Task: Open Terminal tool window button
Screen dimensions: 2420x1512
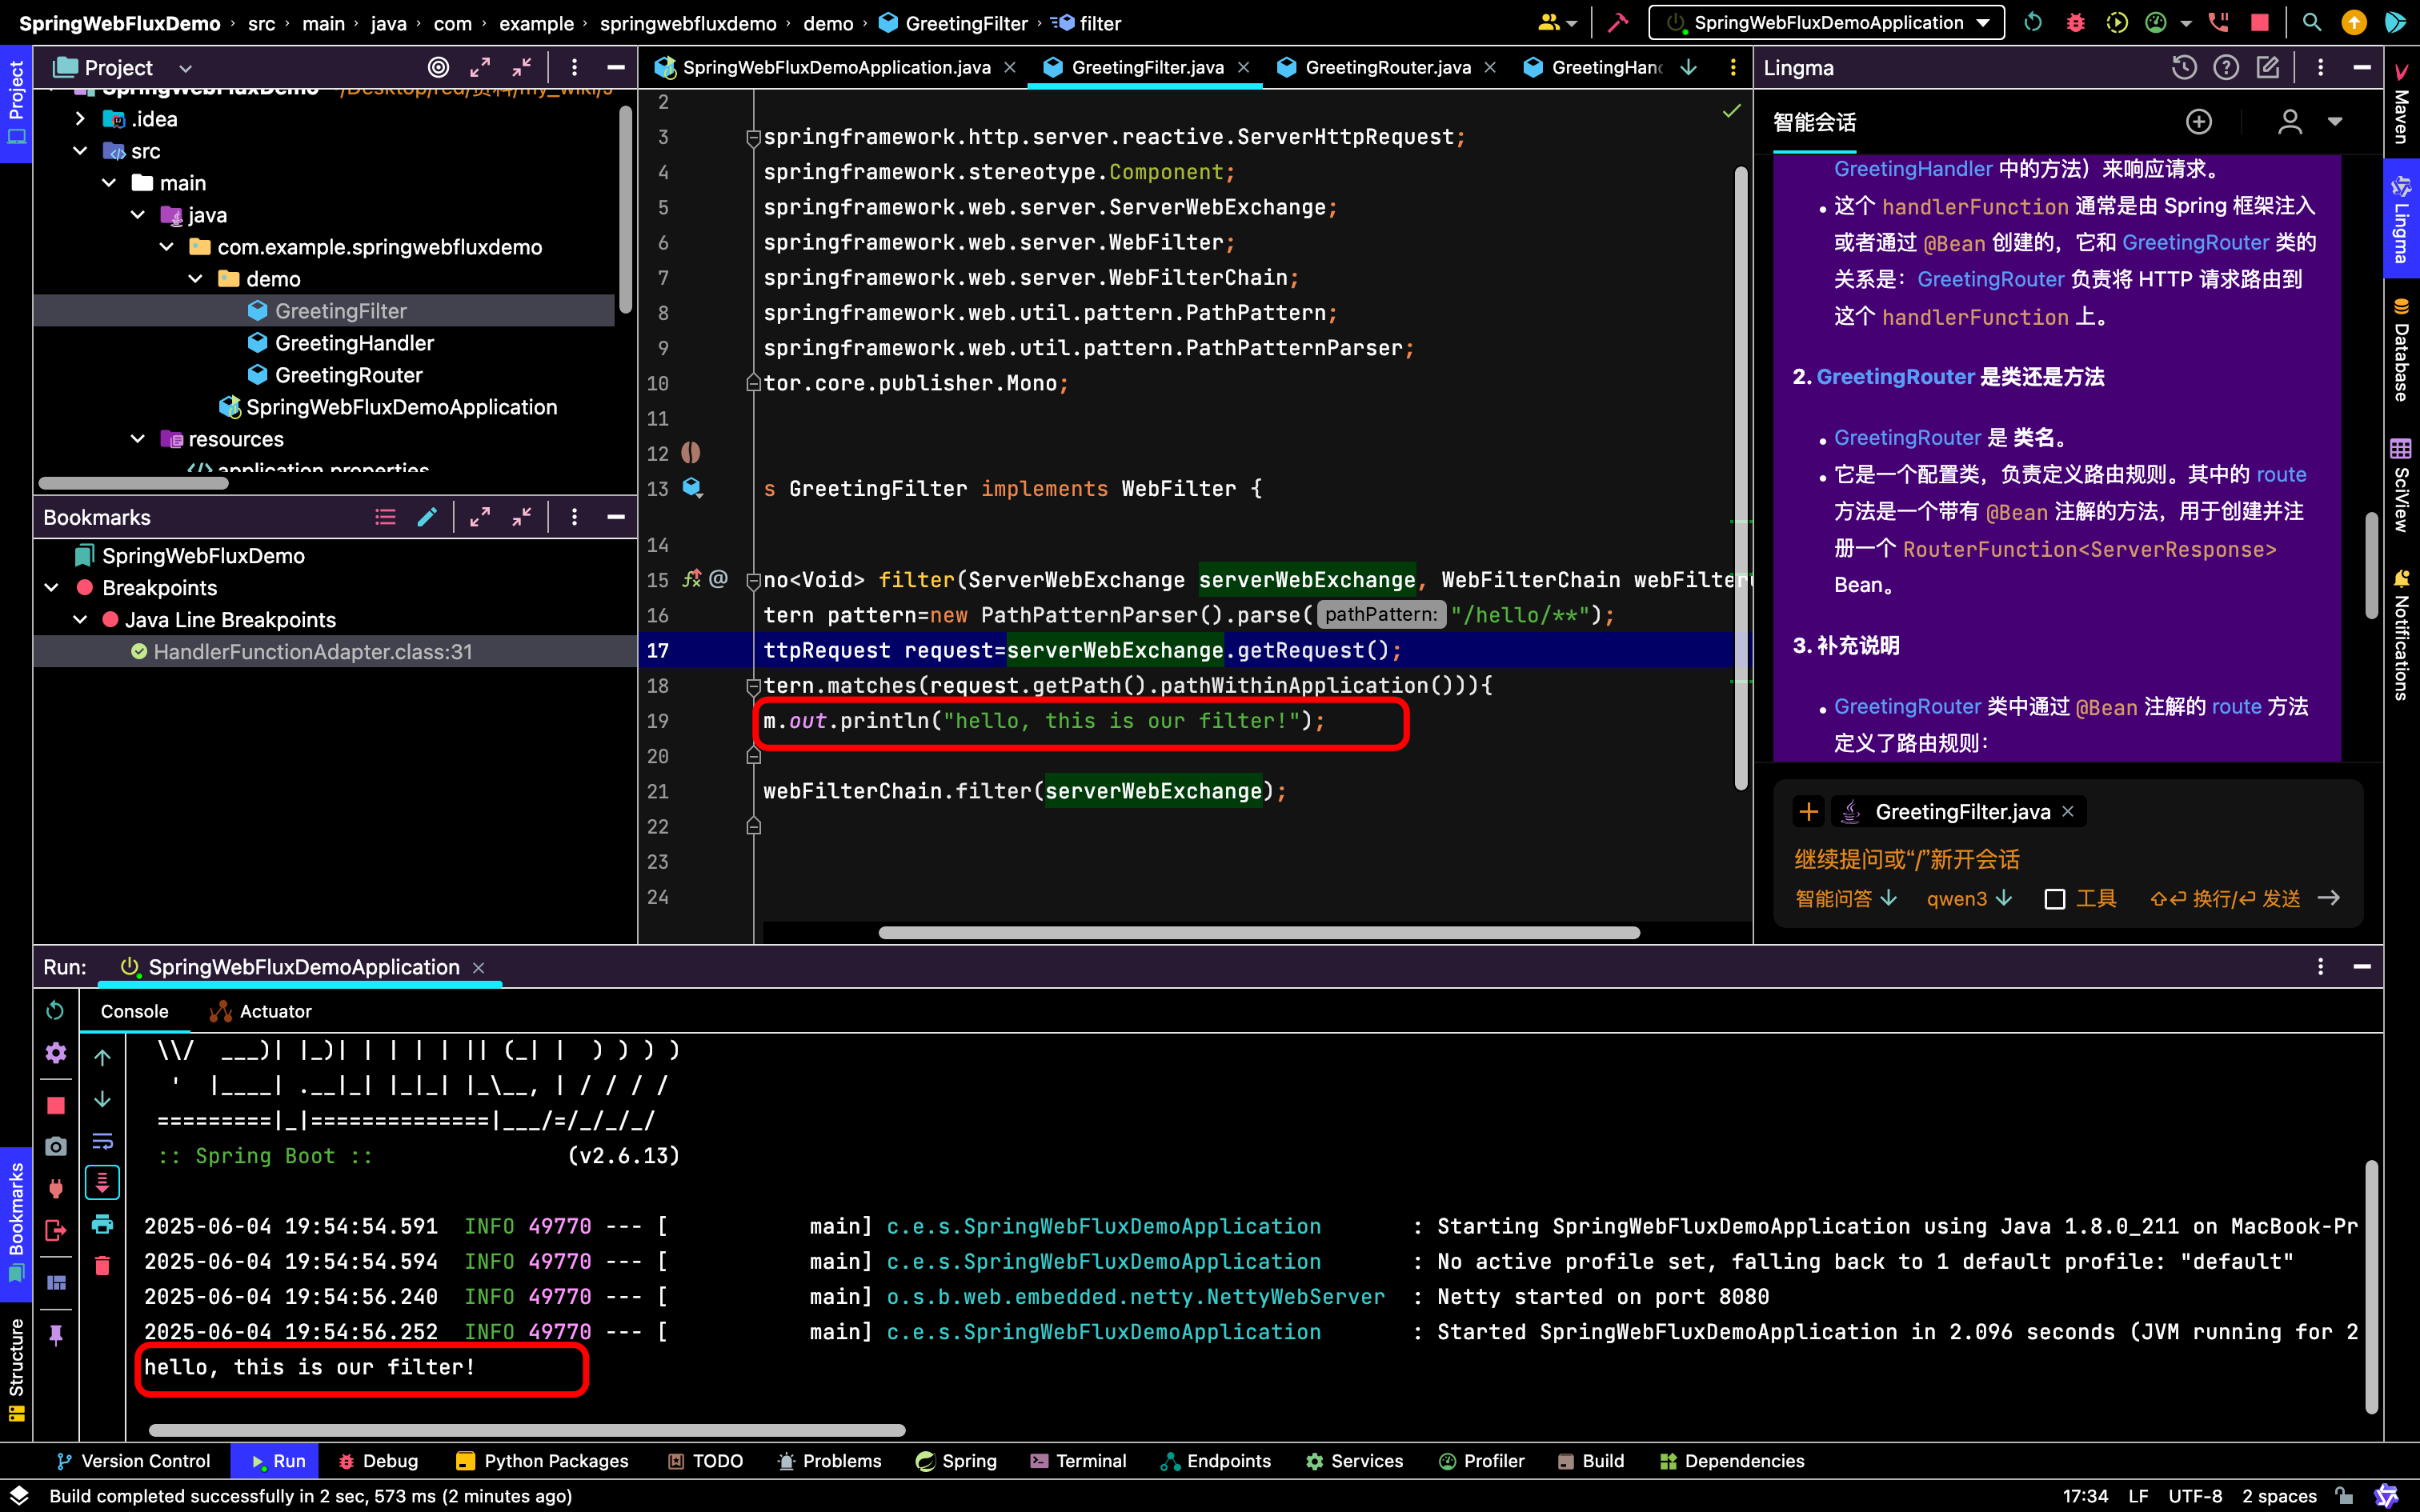Action: click(x=1078, y=1461)
